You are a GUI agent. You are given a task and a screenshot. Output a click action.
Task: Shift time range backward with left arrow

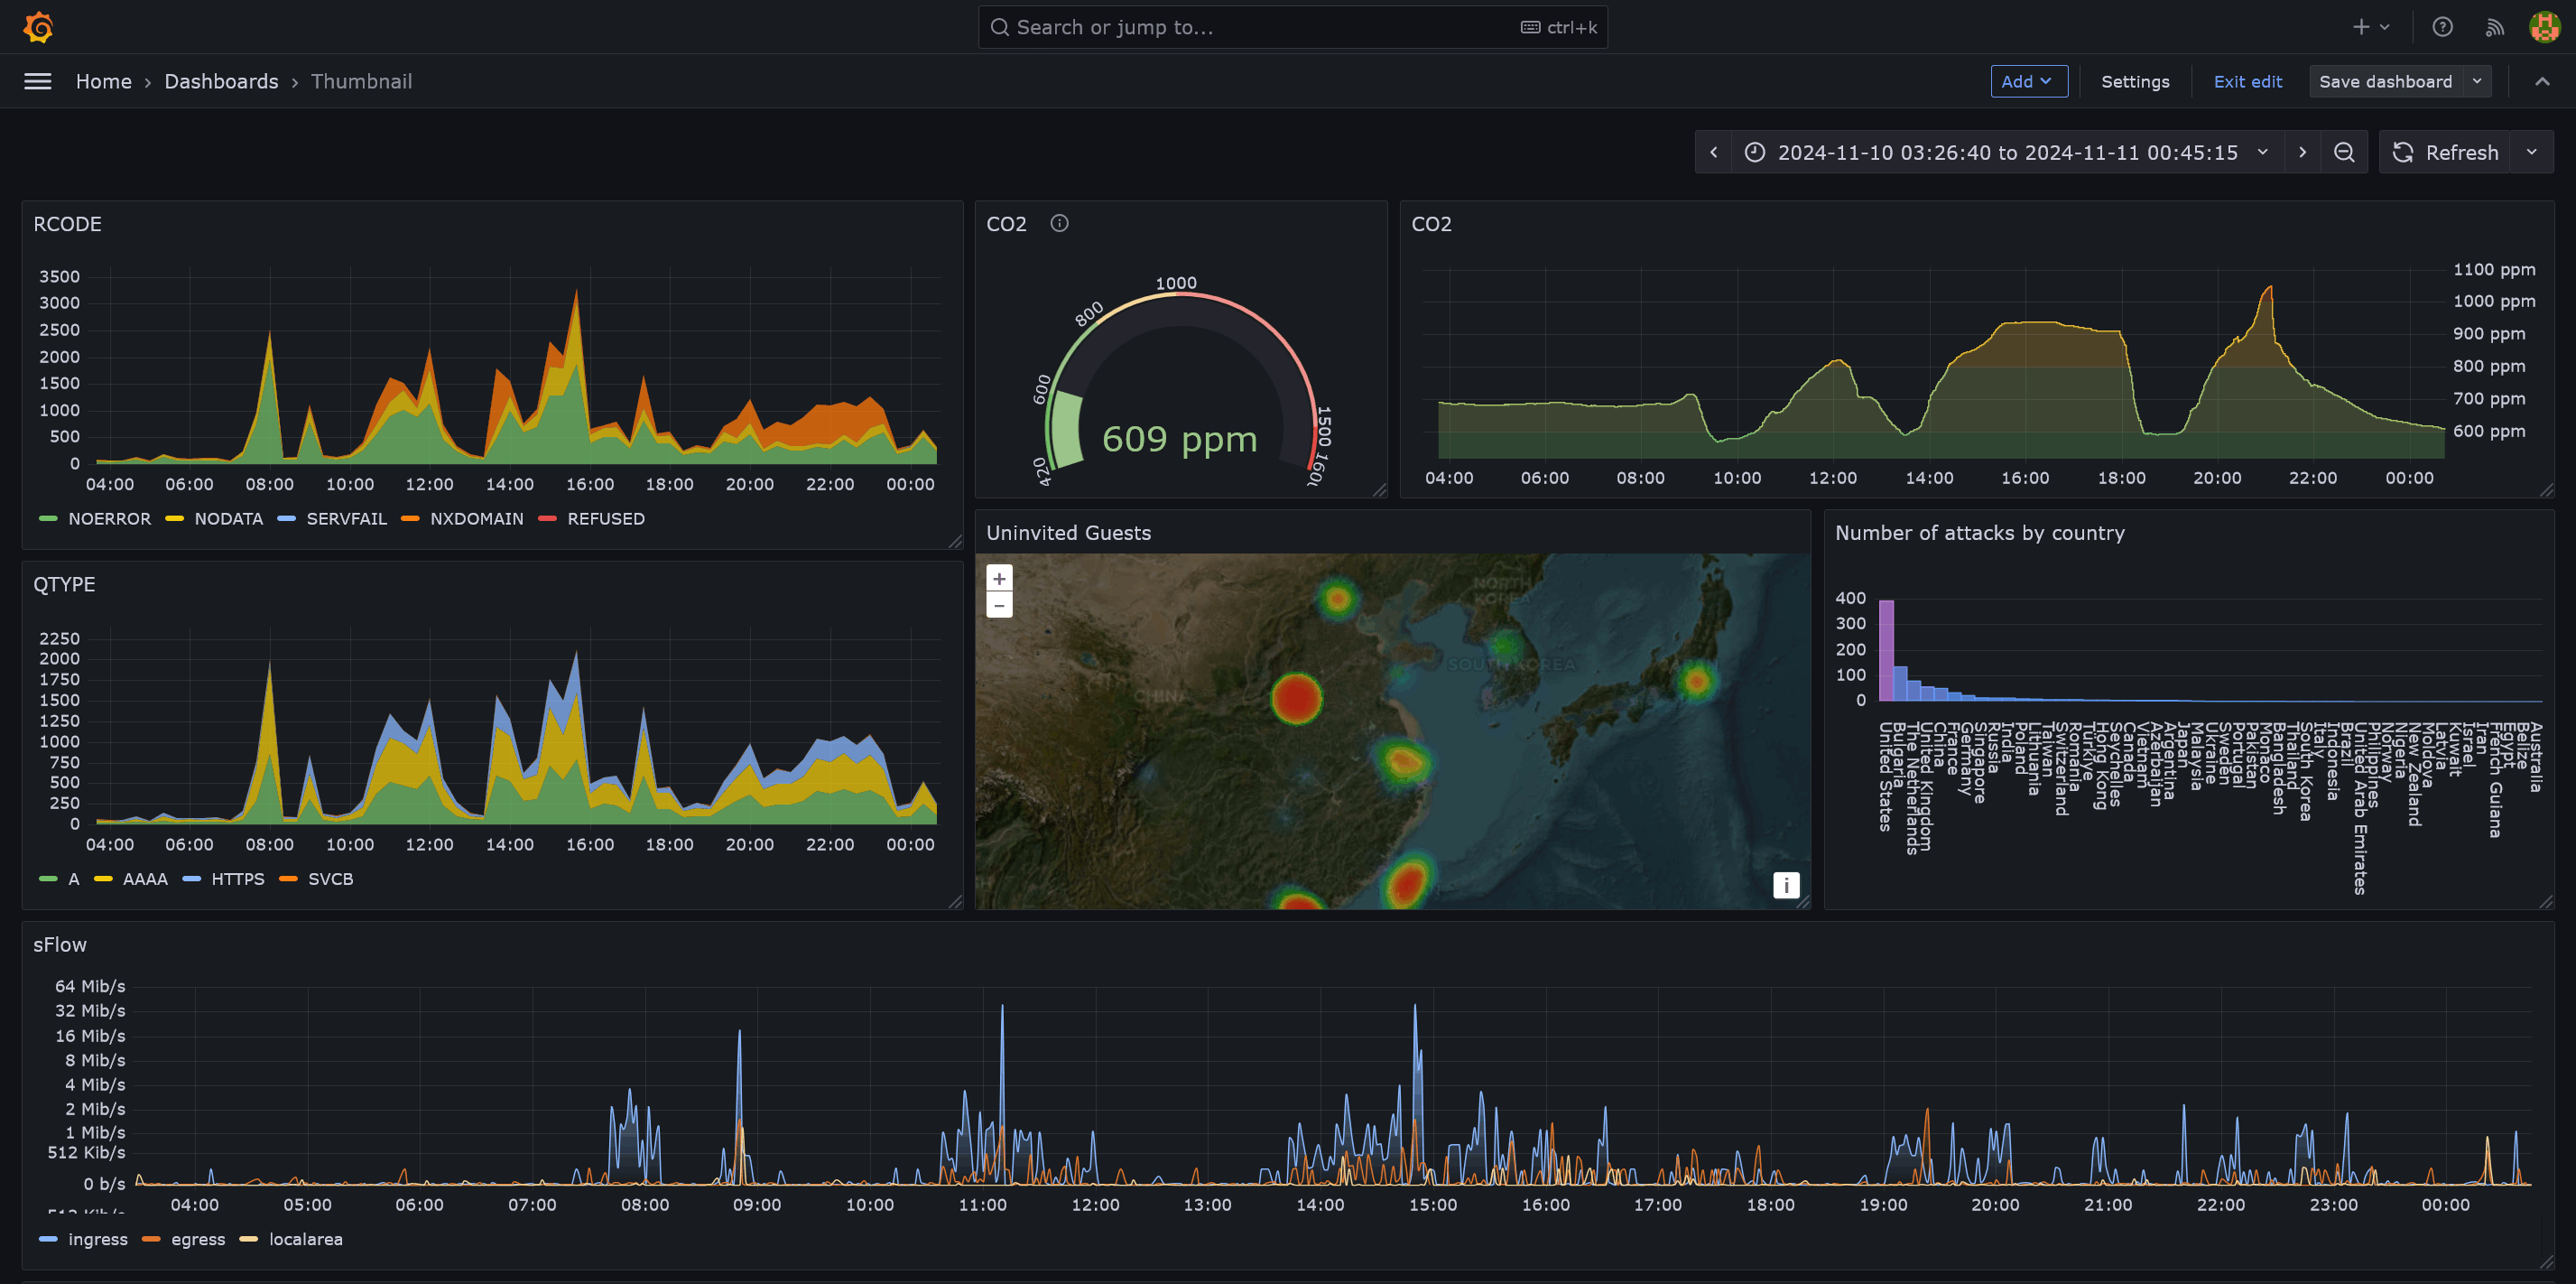(1714, 152)
